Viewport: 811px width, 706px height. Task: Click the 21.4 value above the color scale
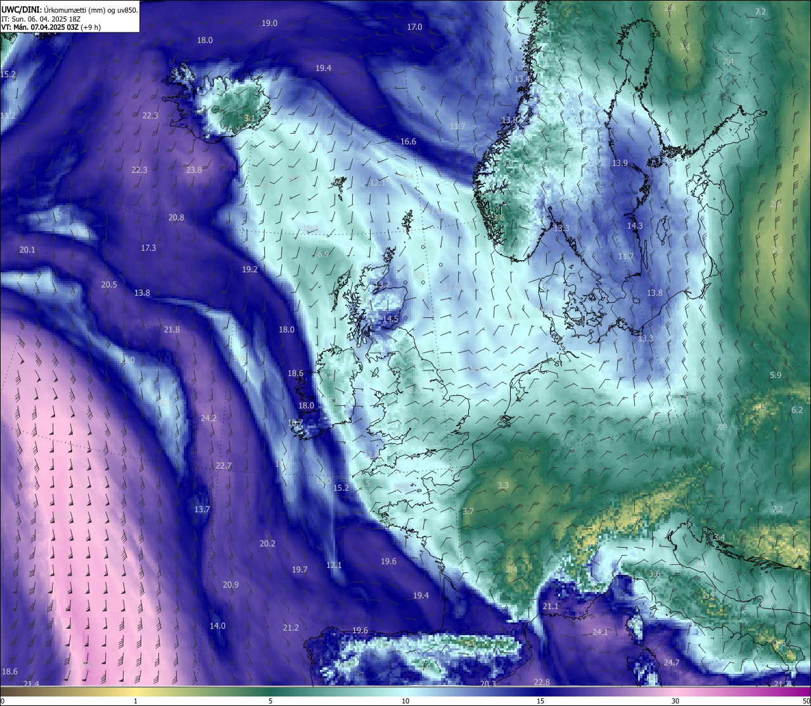coord(31,684)
